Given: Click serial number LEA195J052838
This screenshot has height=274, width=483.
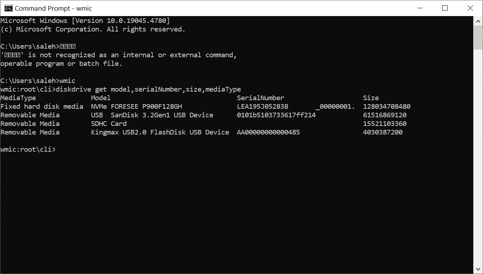Looking at the screenshot, I should point(263,107).
